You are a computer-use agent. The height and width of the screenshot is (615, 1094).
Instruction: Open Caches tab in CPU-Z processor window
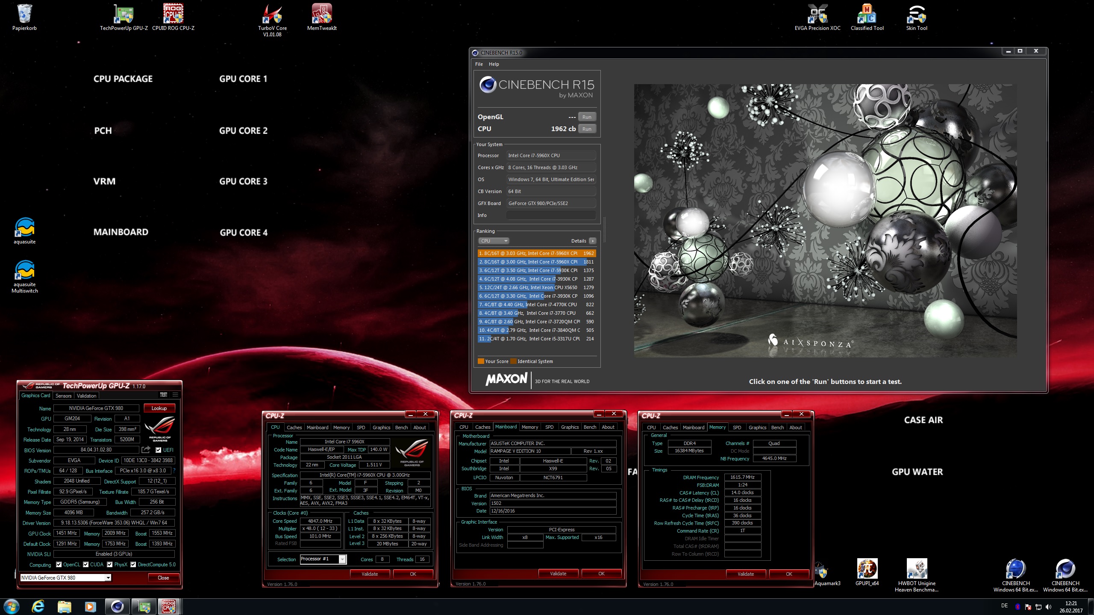(294, 428)
